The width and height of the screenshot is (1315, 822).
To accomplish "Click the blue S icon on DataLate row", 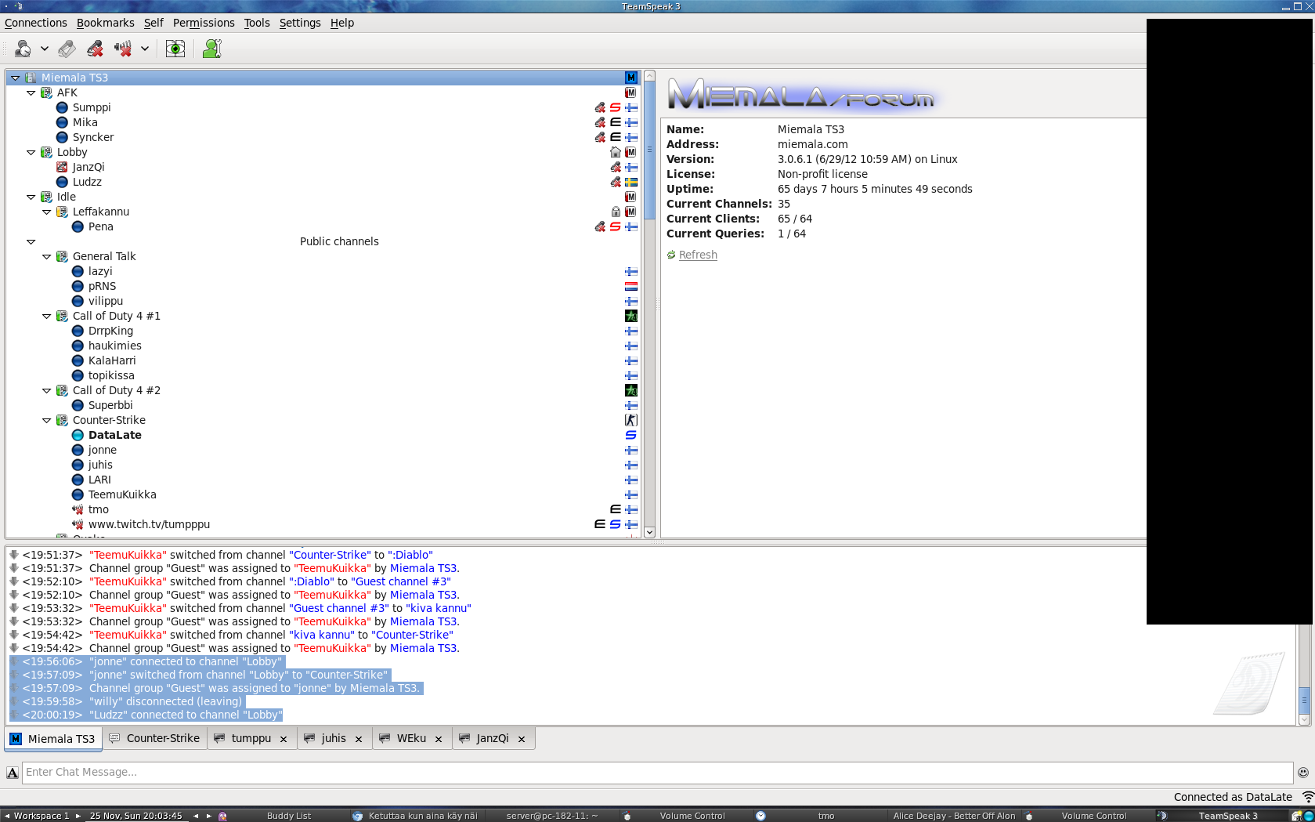I will click(x=630, y=435).
